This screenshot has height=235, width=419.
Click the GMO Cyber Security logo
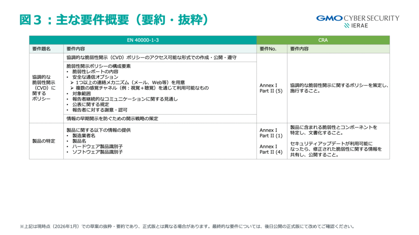(358, 18)
